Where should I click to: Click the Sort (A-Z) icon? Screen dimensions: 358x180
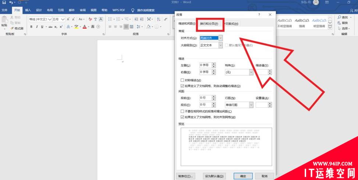point(159,19)
